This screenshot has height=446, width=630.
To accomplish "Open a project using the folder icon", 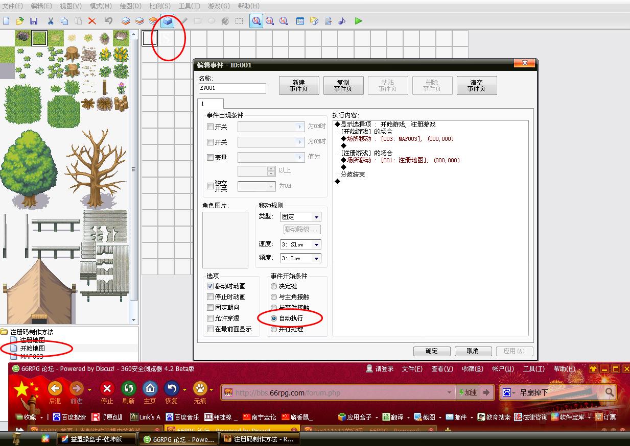I will click(20, 21).
